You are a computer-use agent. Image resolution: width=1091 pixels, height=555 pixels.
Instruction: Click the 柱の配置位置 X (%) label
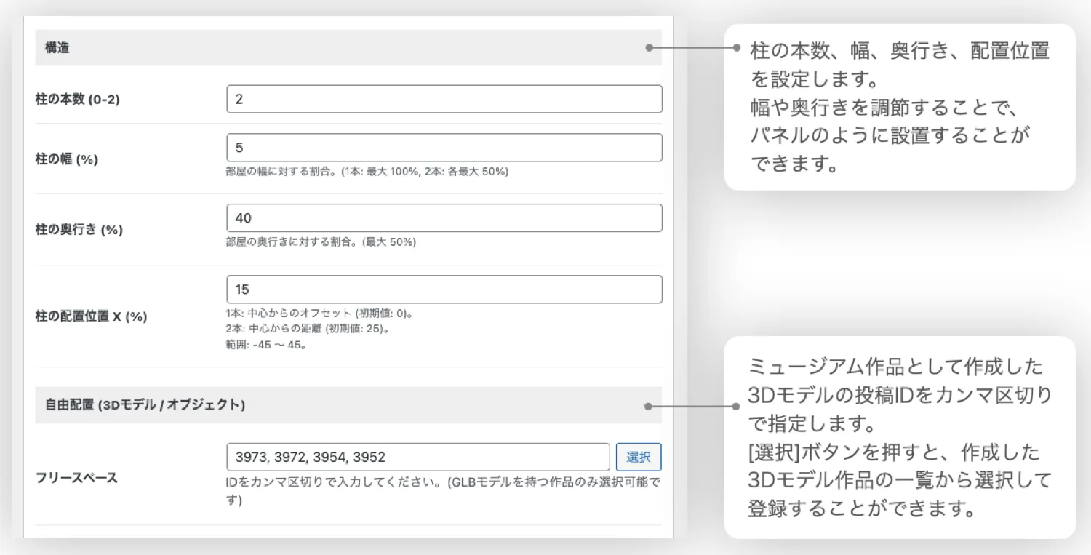click(x=92, y=317)
